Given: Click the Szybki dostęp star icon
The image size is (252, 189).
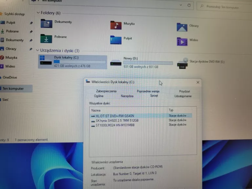Looking at the screenshot, I should click(1, 14).
